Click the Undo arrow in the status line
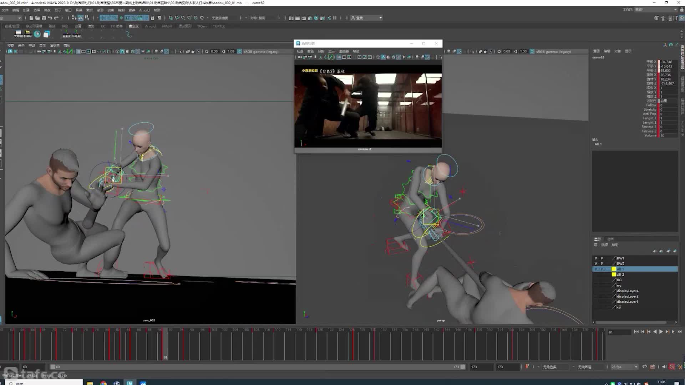 50,18
